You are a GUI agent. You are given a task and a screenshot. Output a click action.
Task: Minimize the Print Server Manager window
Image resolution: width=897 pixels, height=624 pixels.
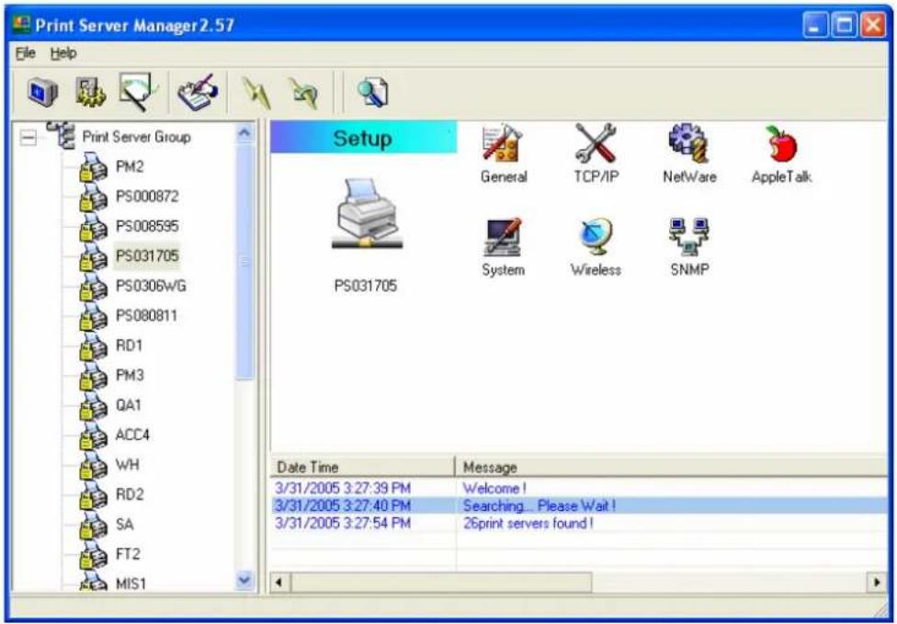(814, 25)
